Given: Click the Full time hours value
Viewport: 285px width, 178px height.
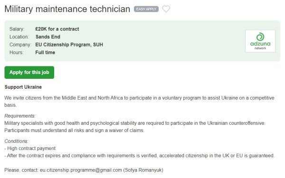Looking at the screenshot, I should (x=45, y=53).
